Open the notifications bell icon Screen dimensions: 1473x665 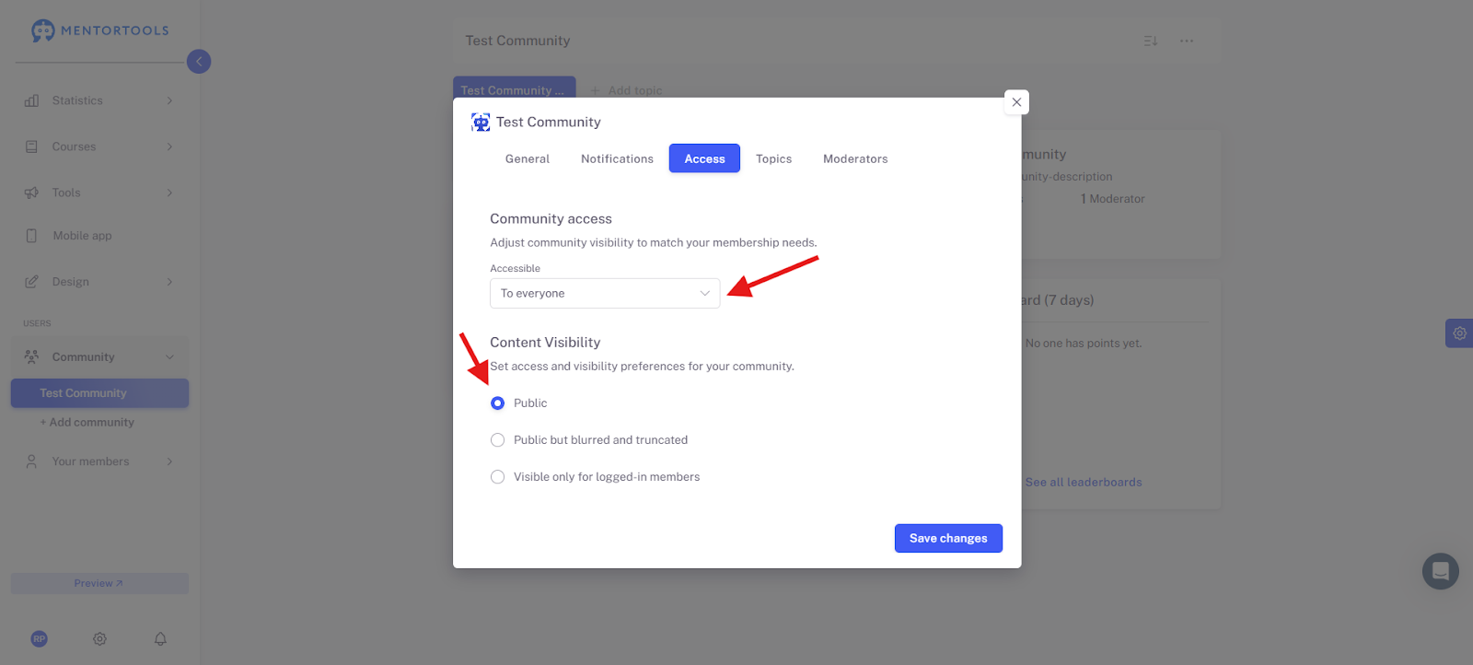tap(160, 638)
